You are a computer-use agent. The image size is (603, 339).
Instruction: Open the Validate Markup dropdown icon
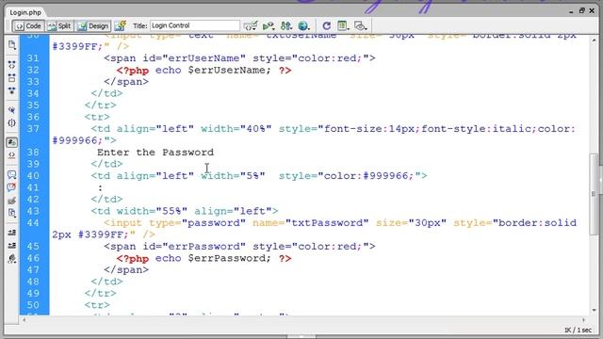(269, 25)
